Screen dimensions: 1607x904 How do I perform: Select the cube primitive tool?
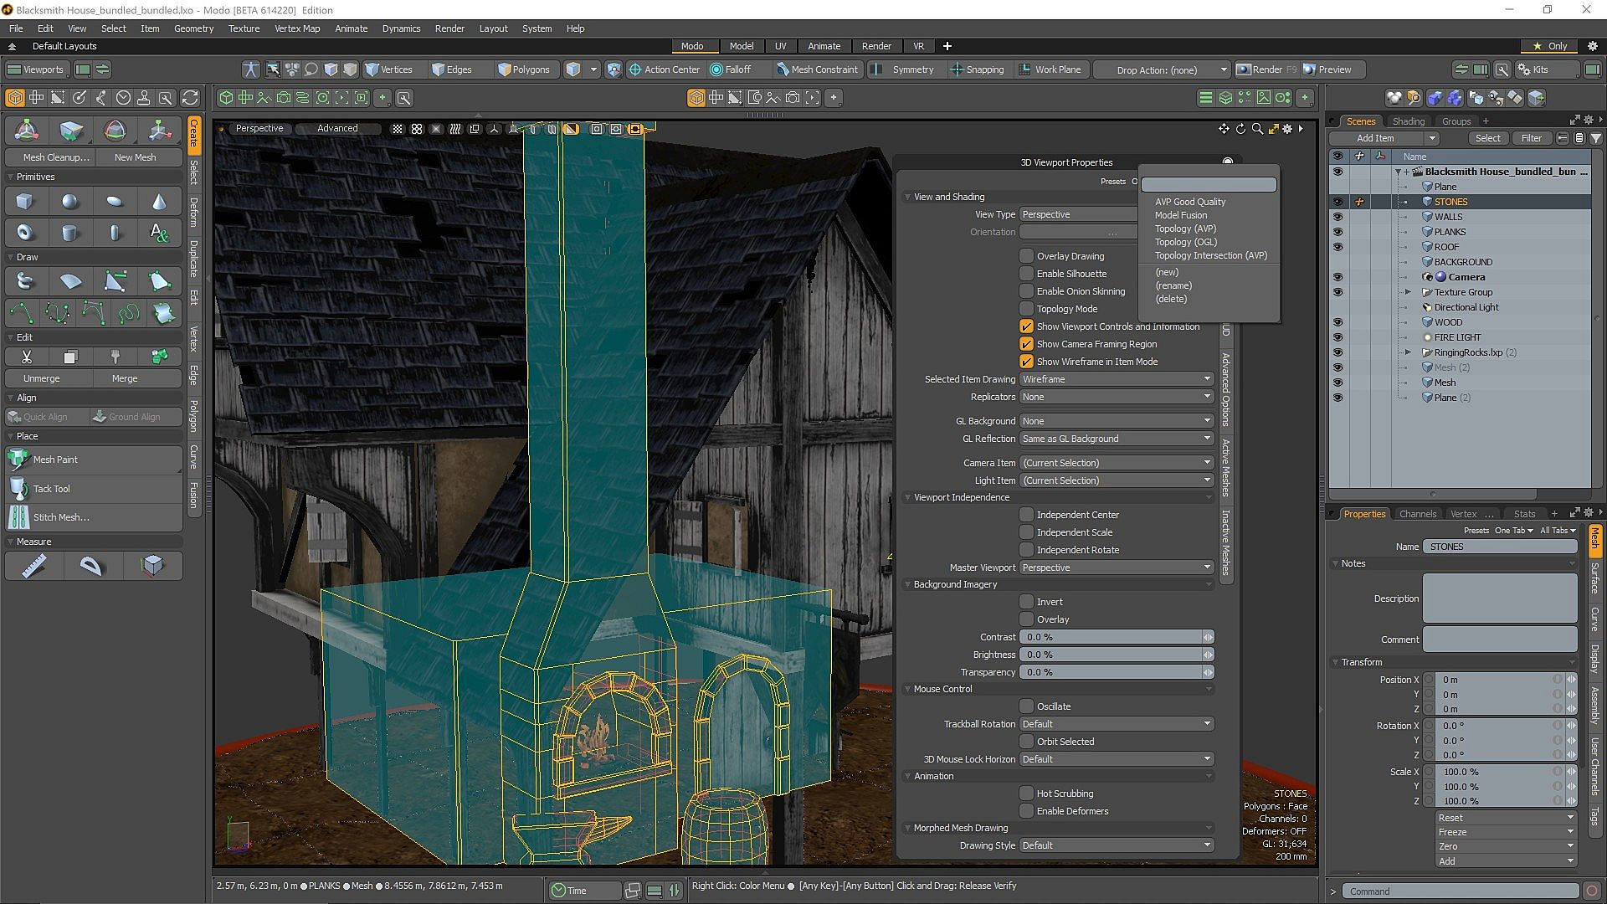[25, 202]
